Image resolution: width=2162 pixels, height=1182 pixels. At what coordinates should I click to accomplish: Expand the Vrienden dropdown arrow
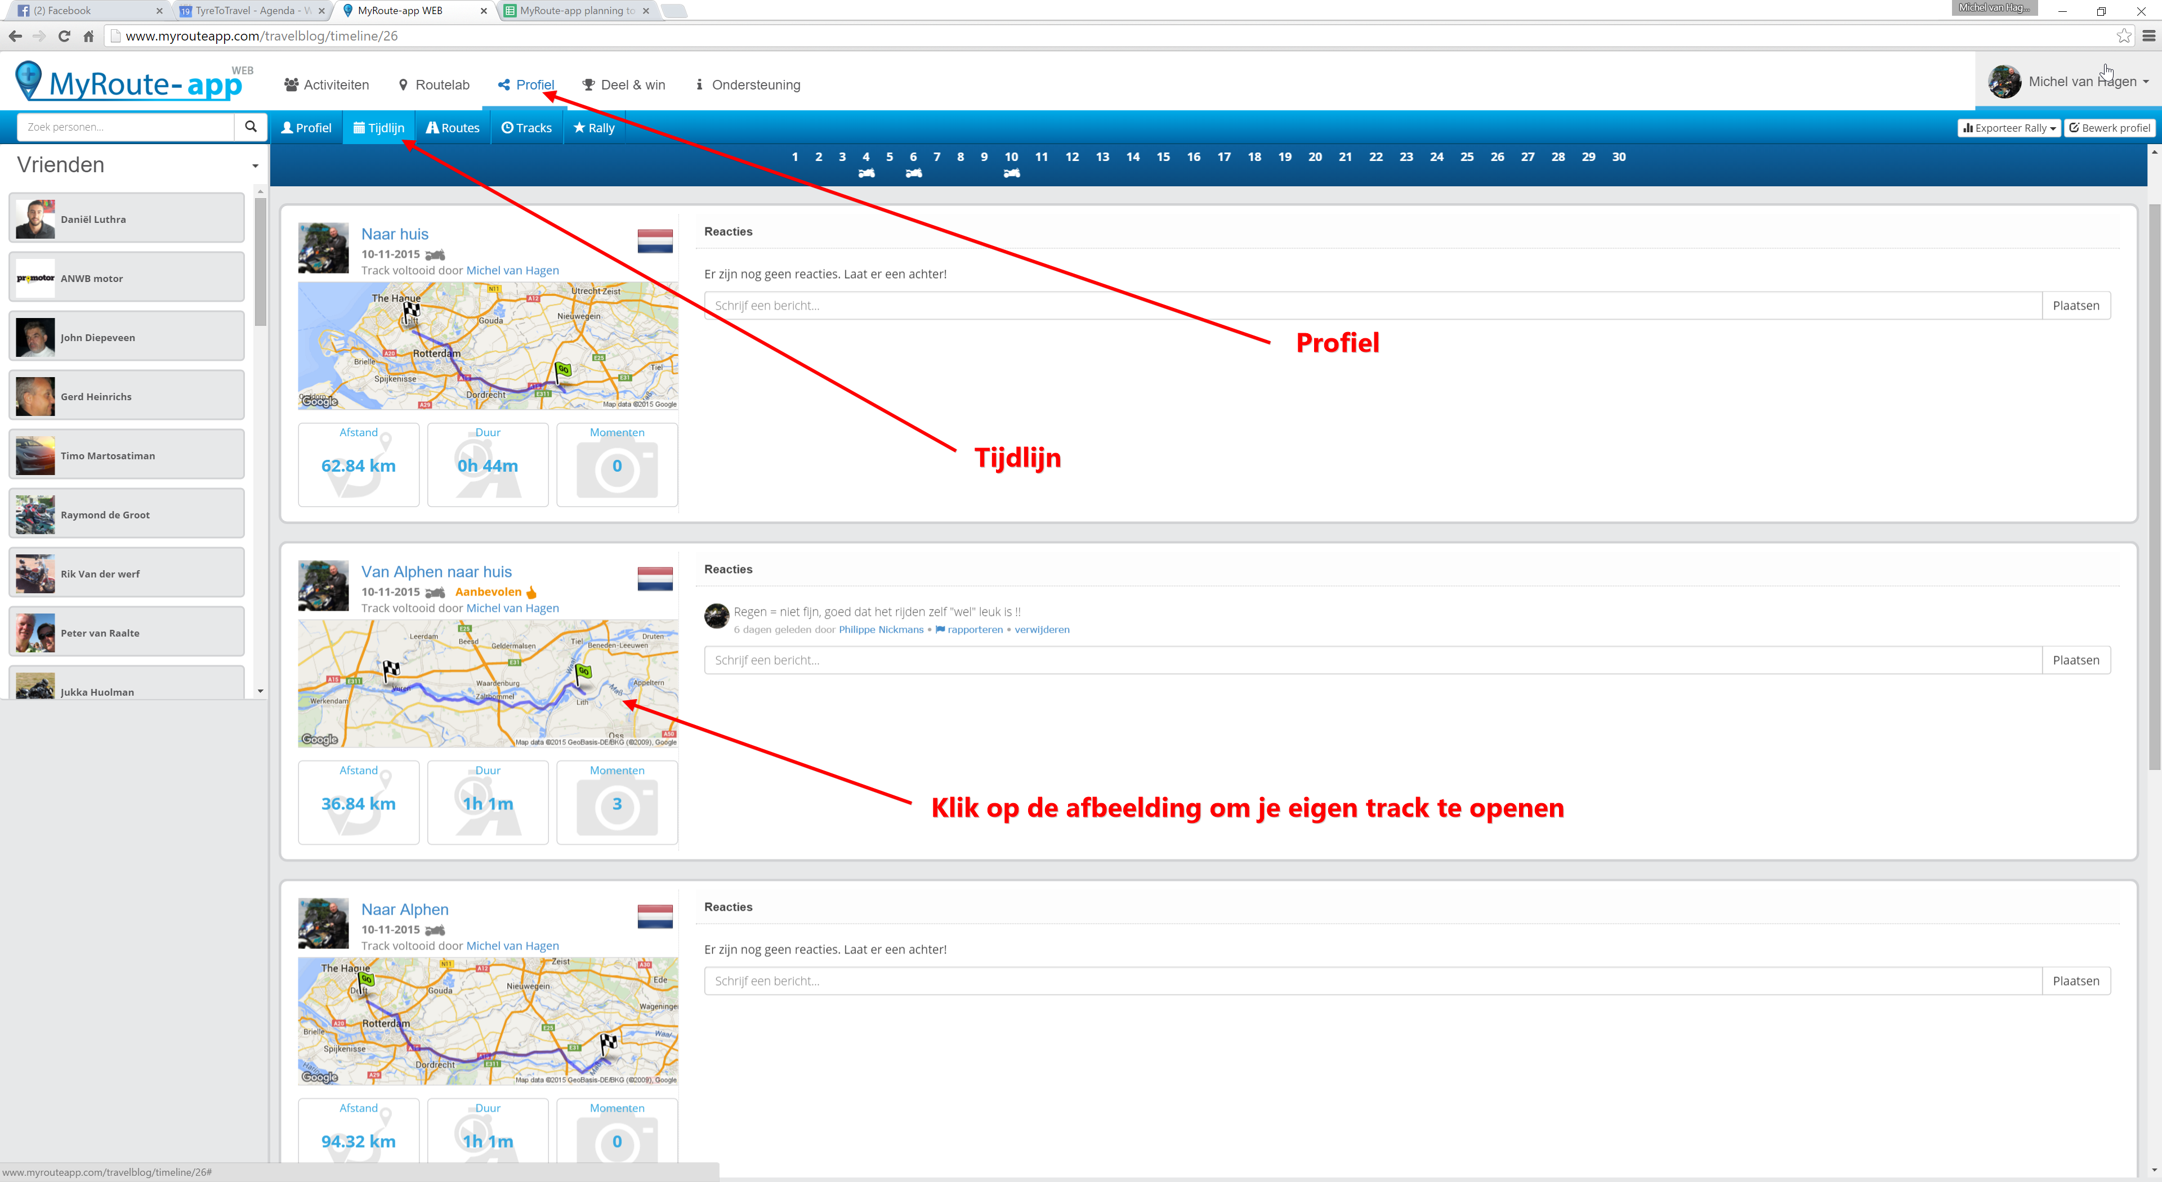pyautogui.click(x=255, y=166)
